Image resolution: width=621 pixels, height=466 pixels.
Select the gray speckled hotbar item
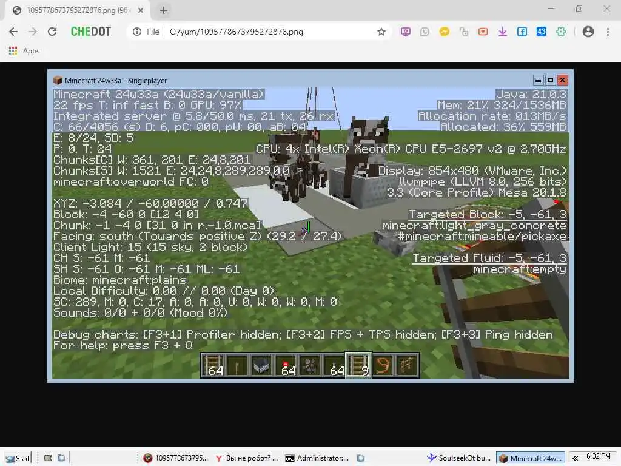tap(309, 365)
